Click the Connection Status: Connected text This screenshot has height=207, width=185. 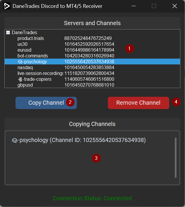pyautogui.click(x=92, y=198)
